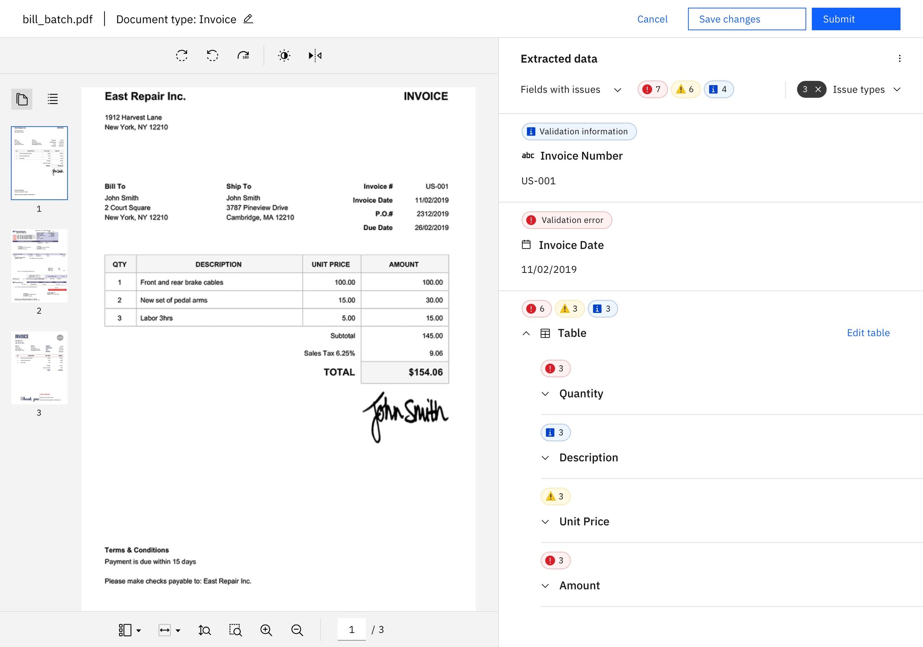
Task: Open Edit table for the line items
Action: click(868, 332)
